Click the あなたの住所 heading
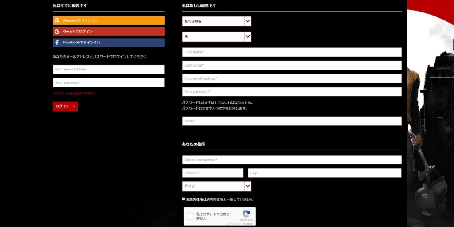 (x=193, y=144)
